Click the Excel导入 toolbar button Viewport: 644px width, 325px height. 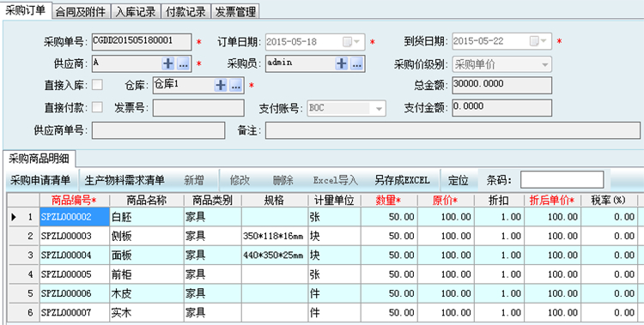pos(335,180)
